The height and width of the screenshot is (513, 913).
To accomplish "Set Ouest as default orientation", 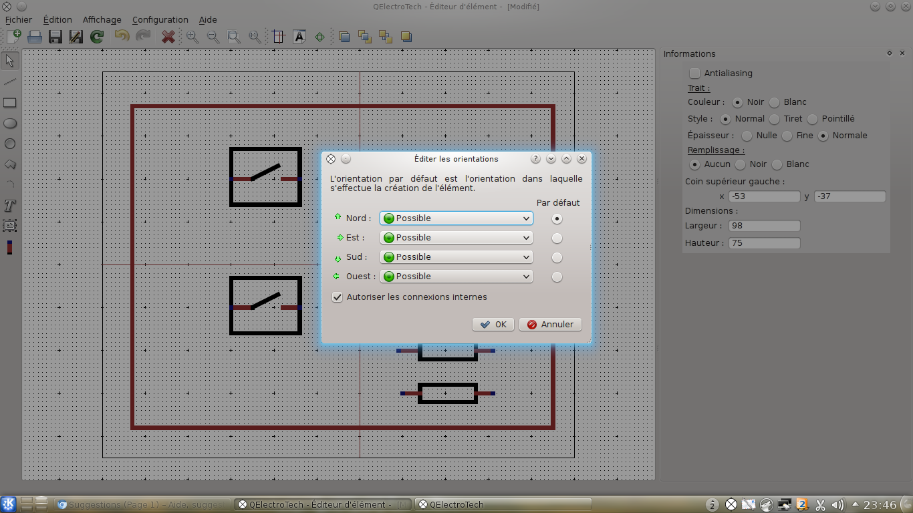I will click(557, 277).
